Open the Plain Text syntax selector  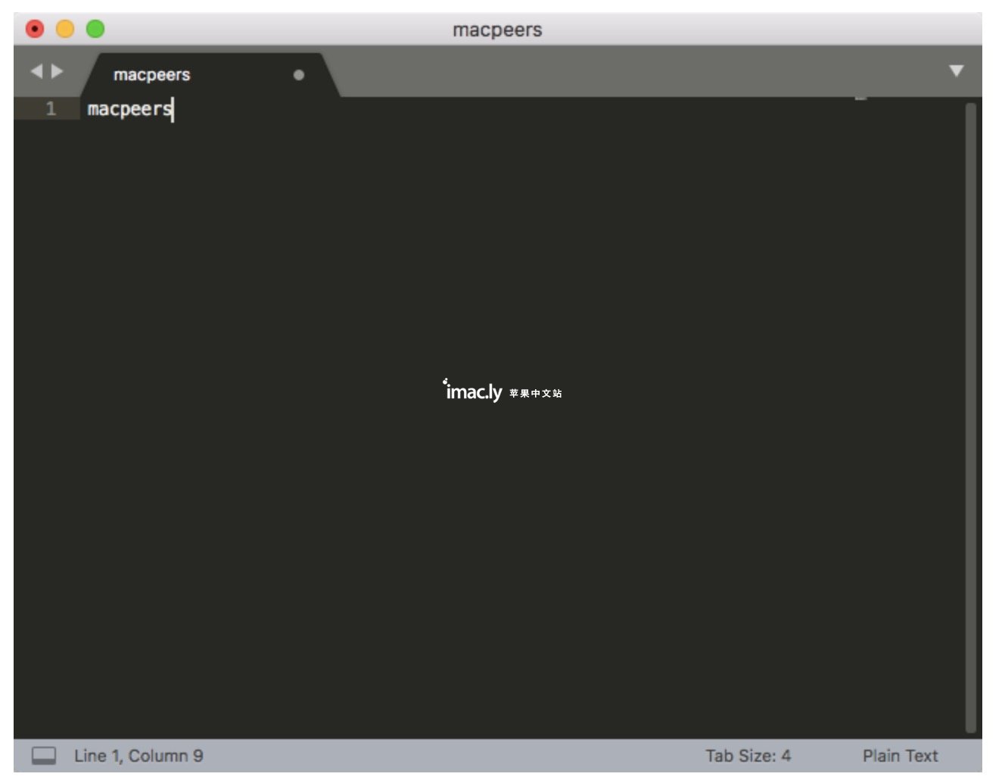pos(900,756)
